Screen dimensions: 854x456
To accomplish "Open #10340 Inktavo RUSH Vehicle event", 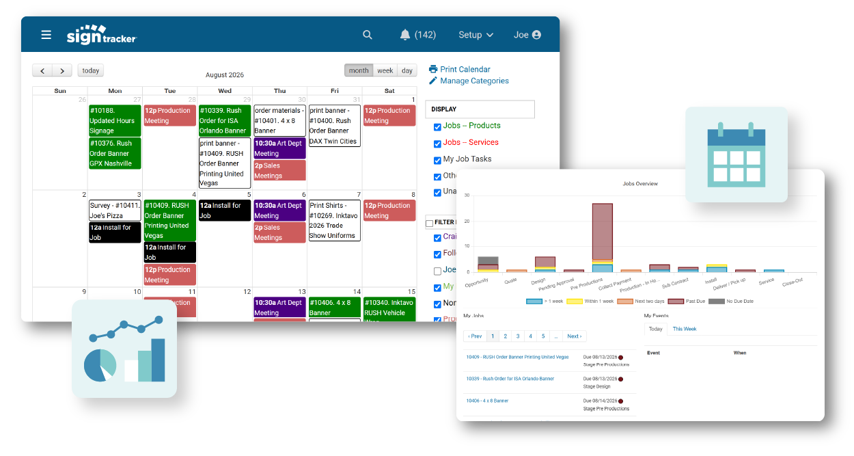I will tap(389, 309).
